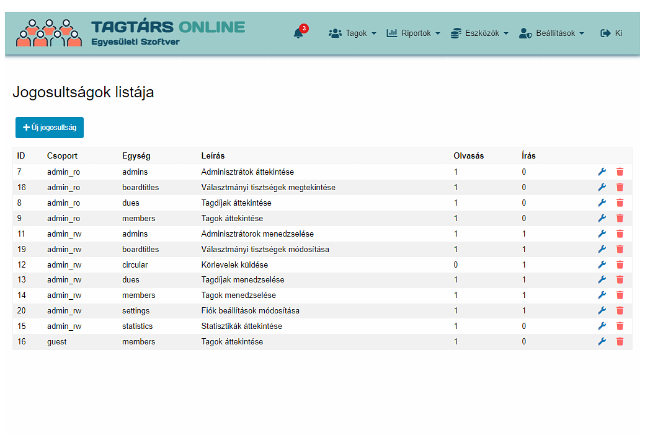The height and width of the screenshot is (446, 645).
Task: Delete Választmányi tisztségek módosítása row
Action: point(620,249)
